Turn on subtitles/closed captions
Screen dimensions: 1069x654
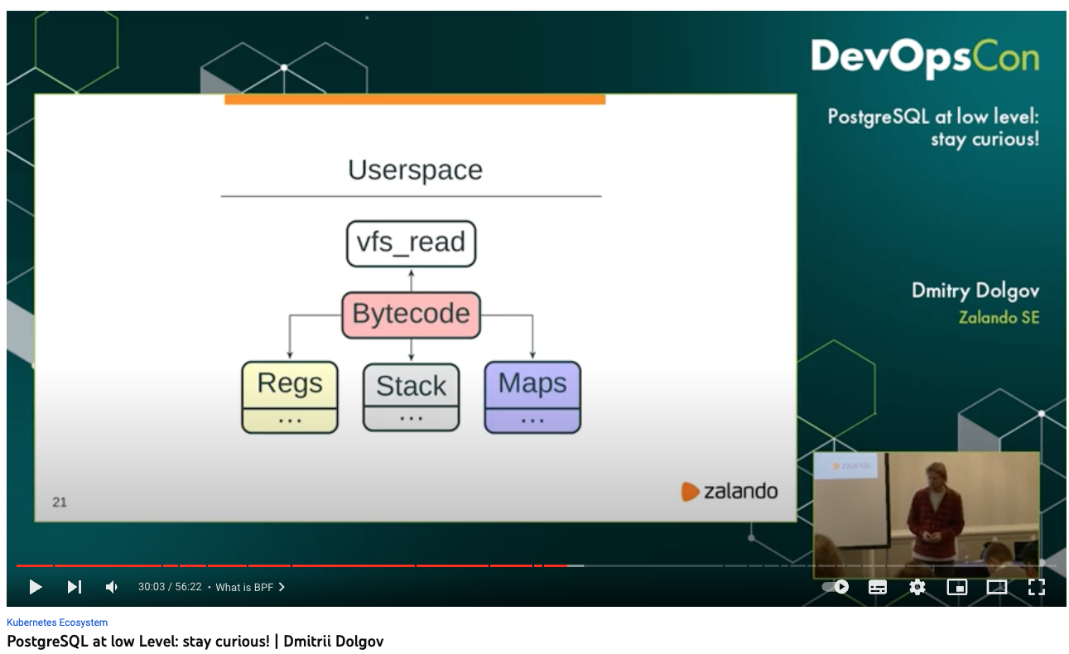(878, 587)
